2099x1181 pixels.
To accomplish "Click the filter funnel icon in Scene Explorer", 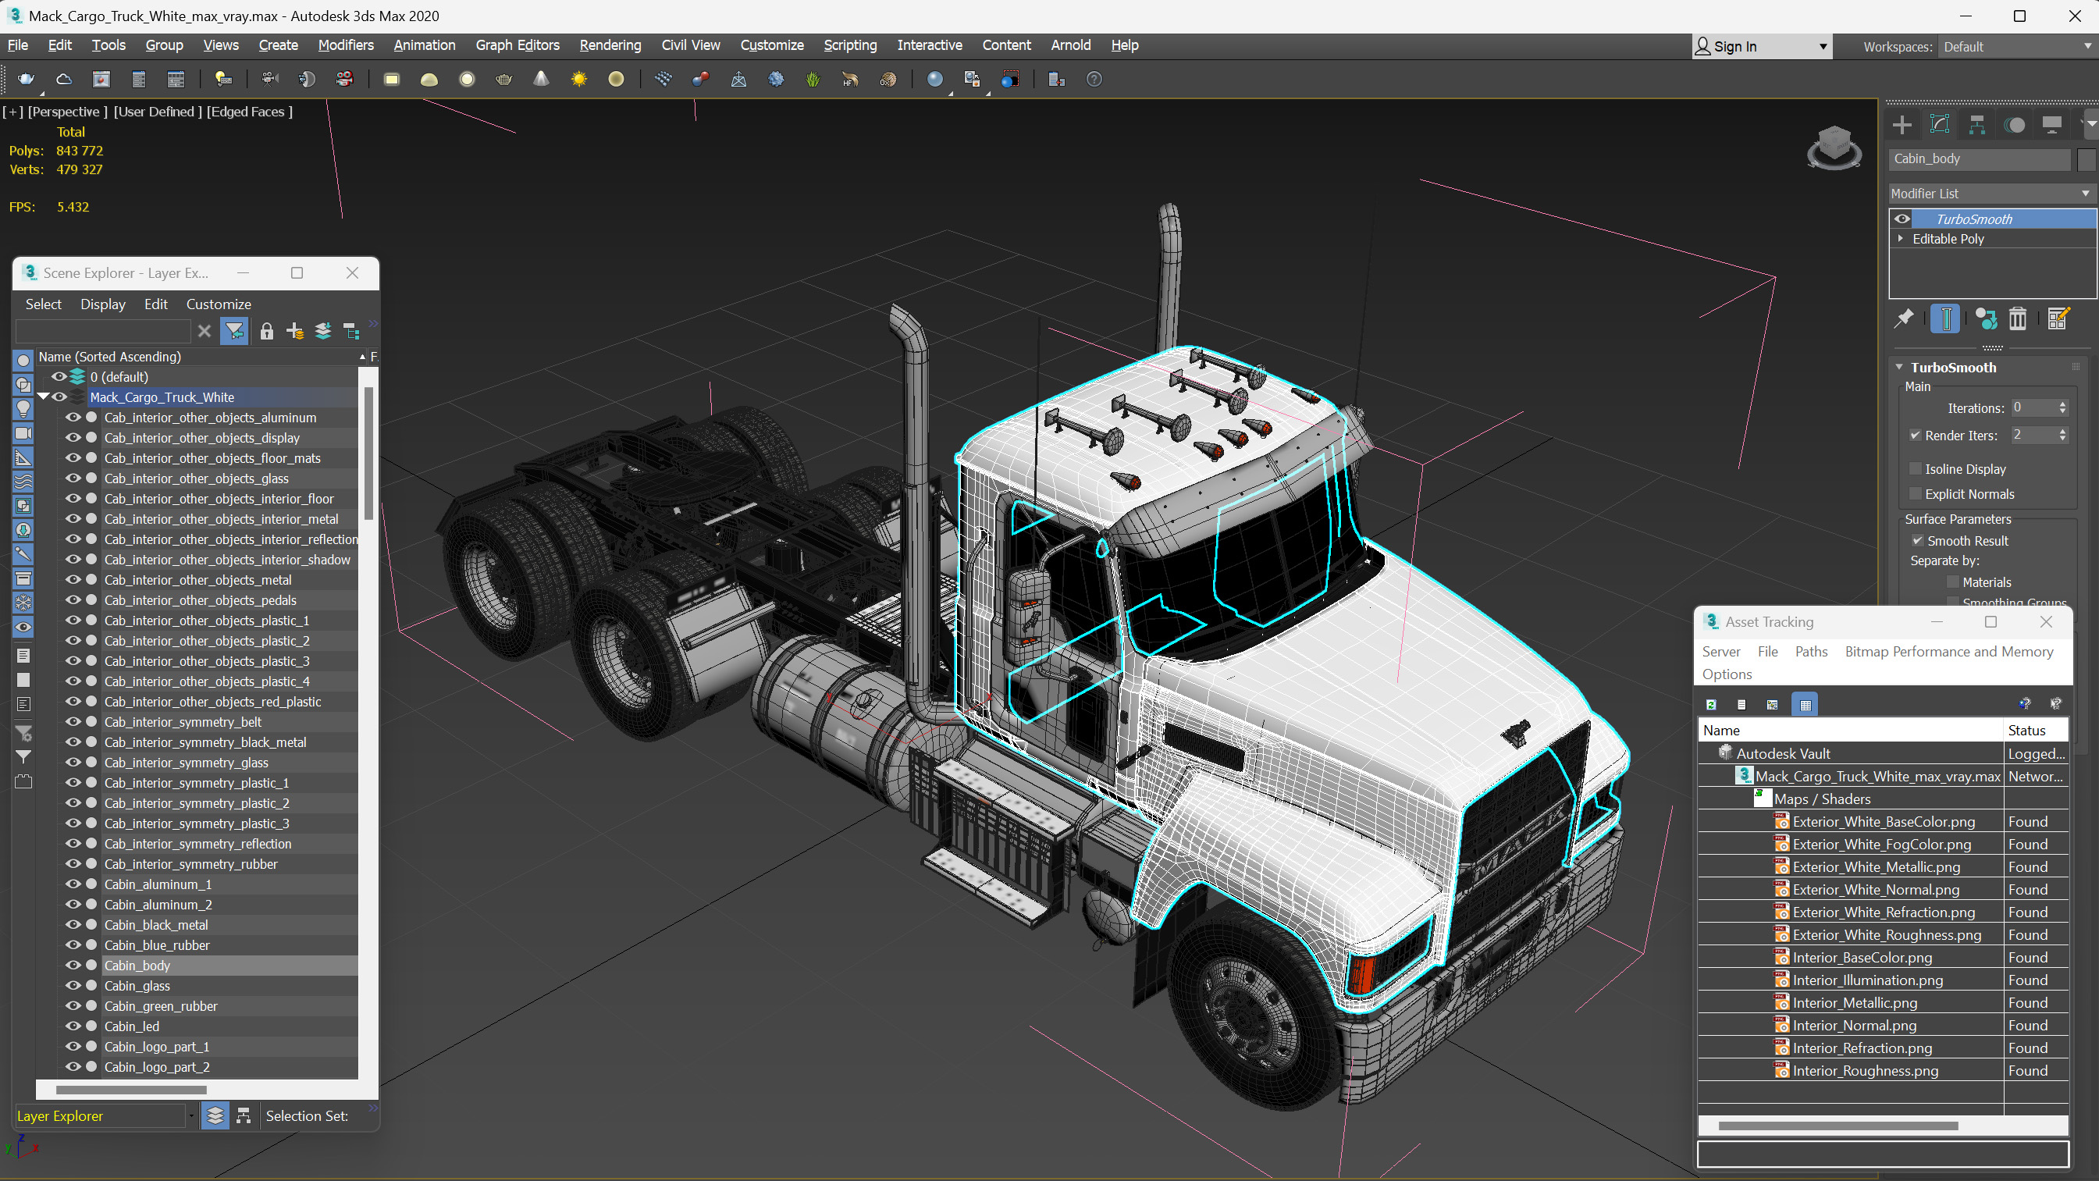I will coord(235,331).
